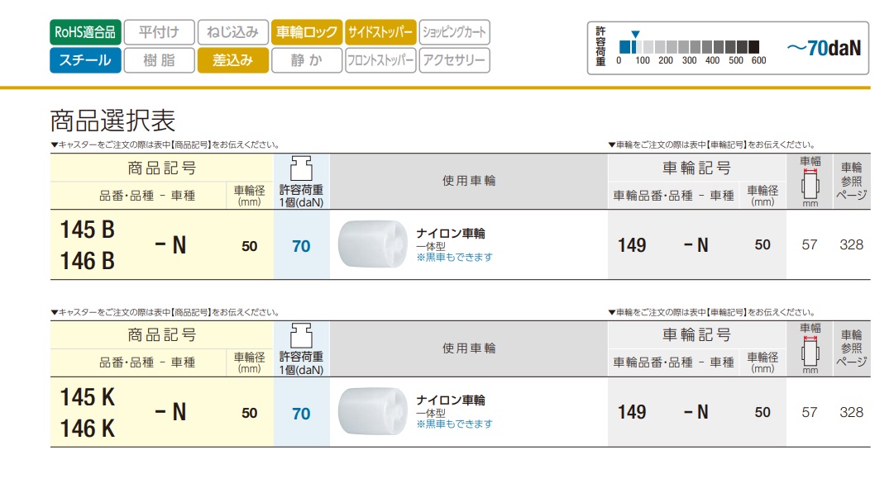The height and width of the screenshot is (502, 894).
Task: Select the nylon wheel image in the 145 B row
Action: coord(372,245)
